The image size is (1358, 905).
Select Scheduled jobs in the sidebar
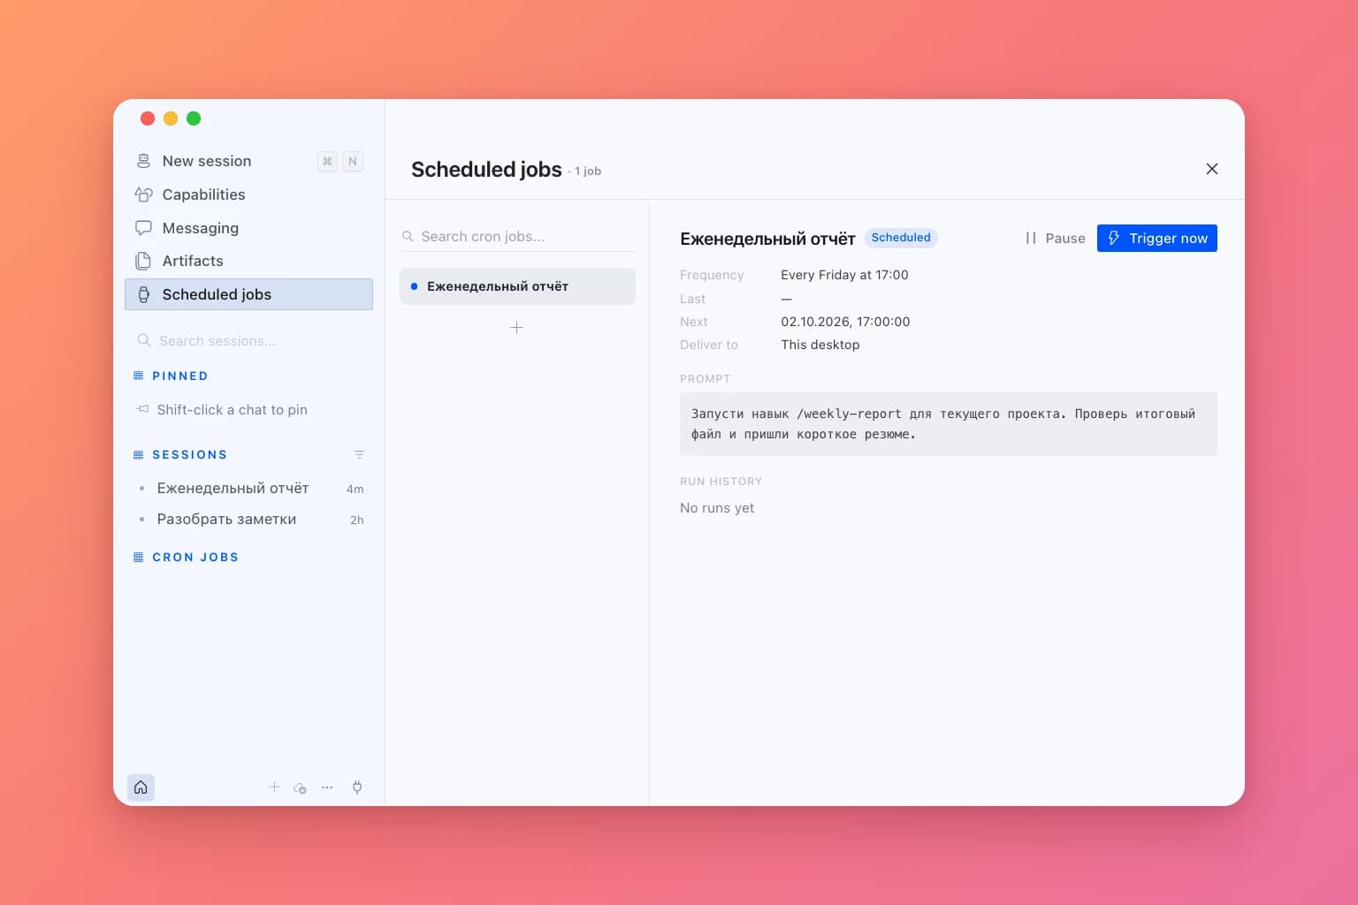tap(248, 294)
